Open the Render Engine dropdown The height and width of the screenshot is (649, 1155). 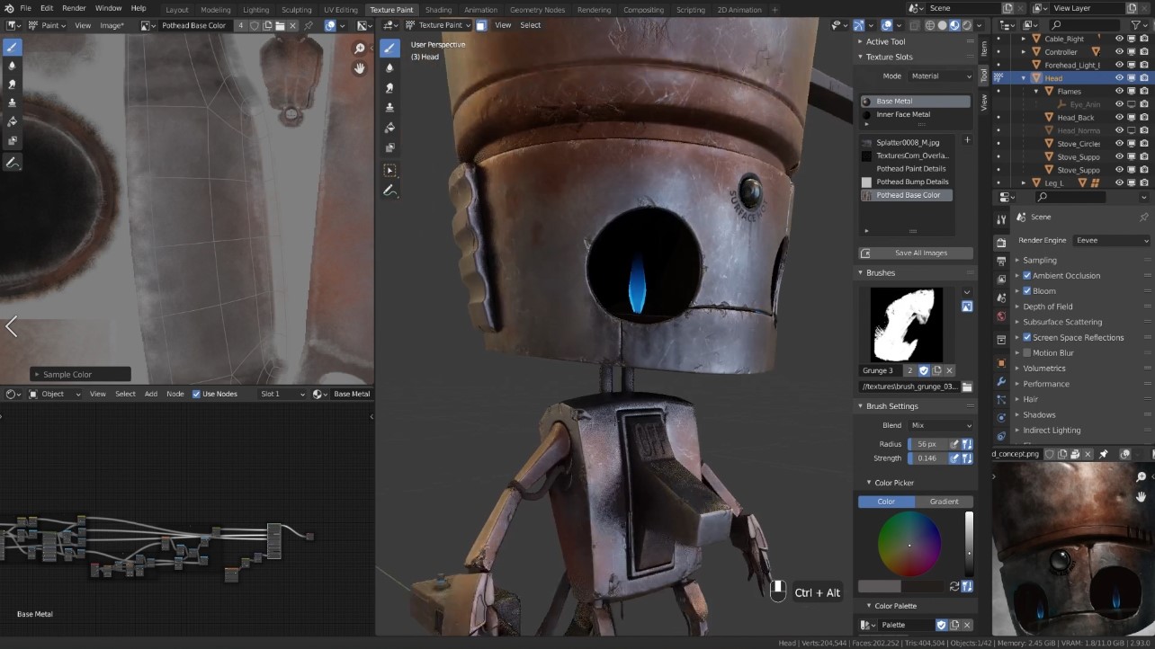click(x=1111, y=240)
